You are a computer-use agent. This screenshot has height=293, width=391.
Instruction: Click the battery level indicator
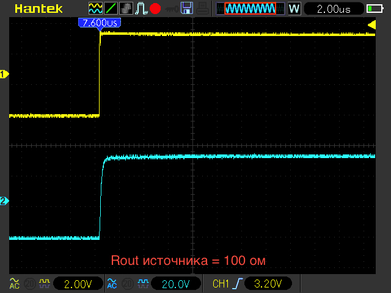[375, 9]
